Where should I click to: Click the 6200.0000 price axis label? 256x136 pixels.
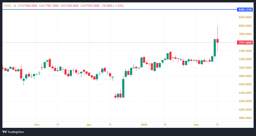(245, 101)
